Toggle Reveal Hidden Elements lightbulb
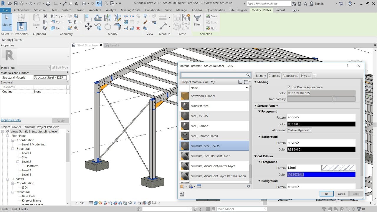Screen dimensions: 377x212 coord(135,203)
